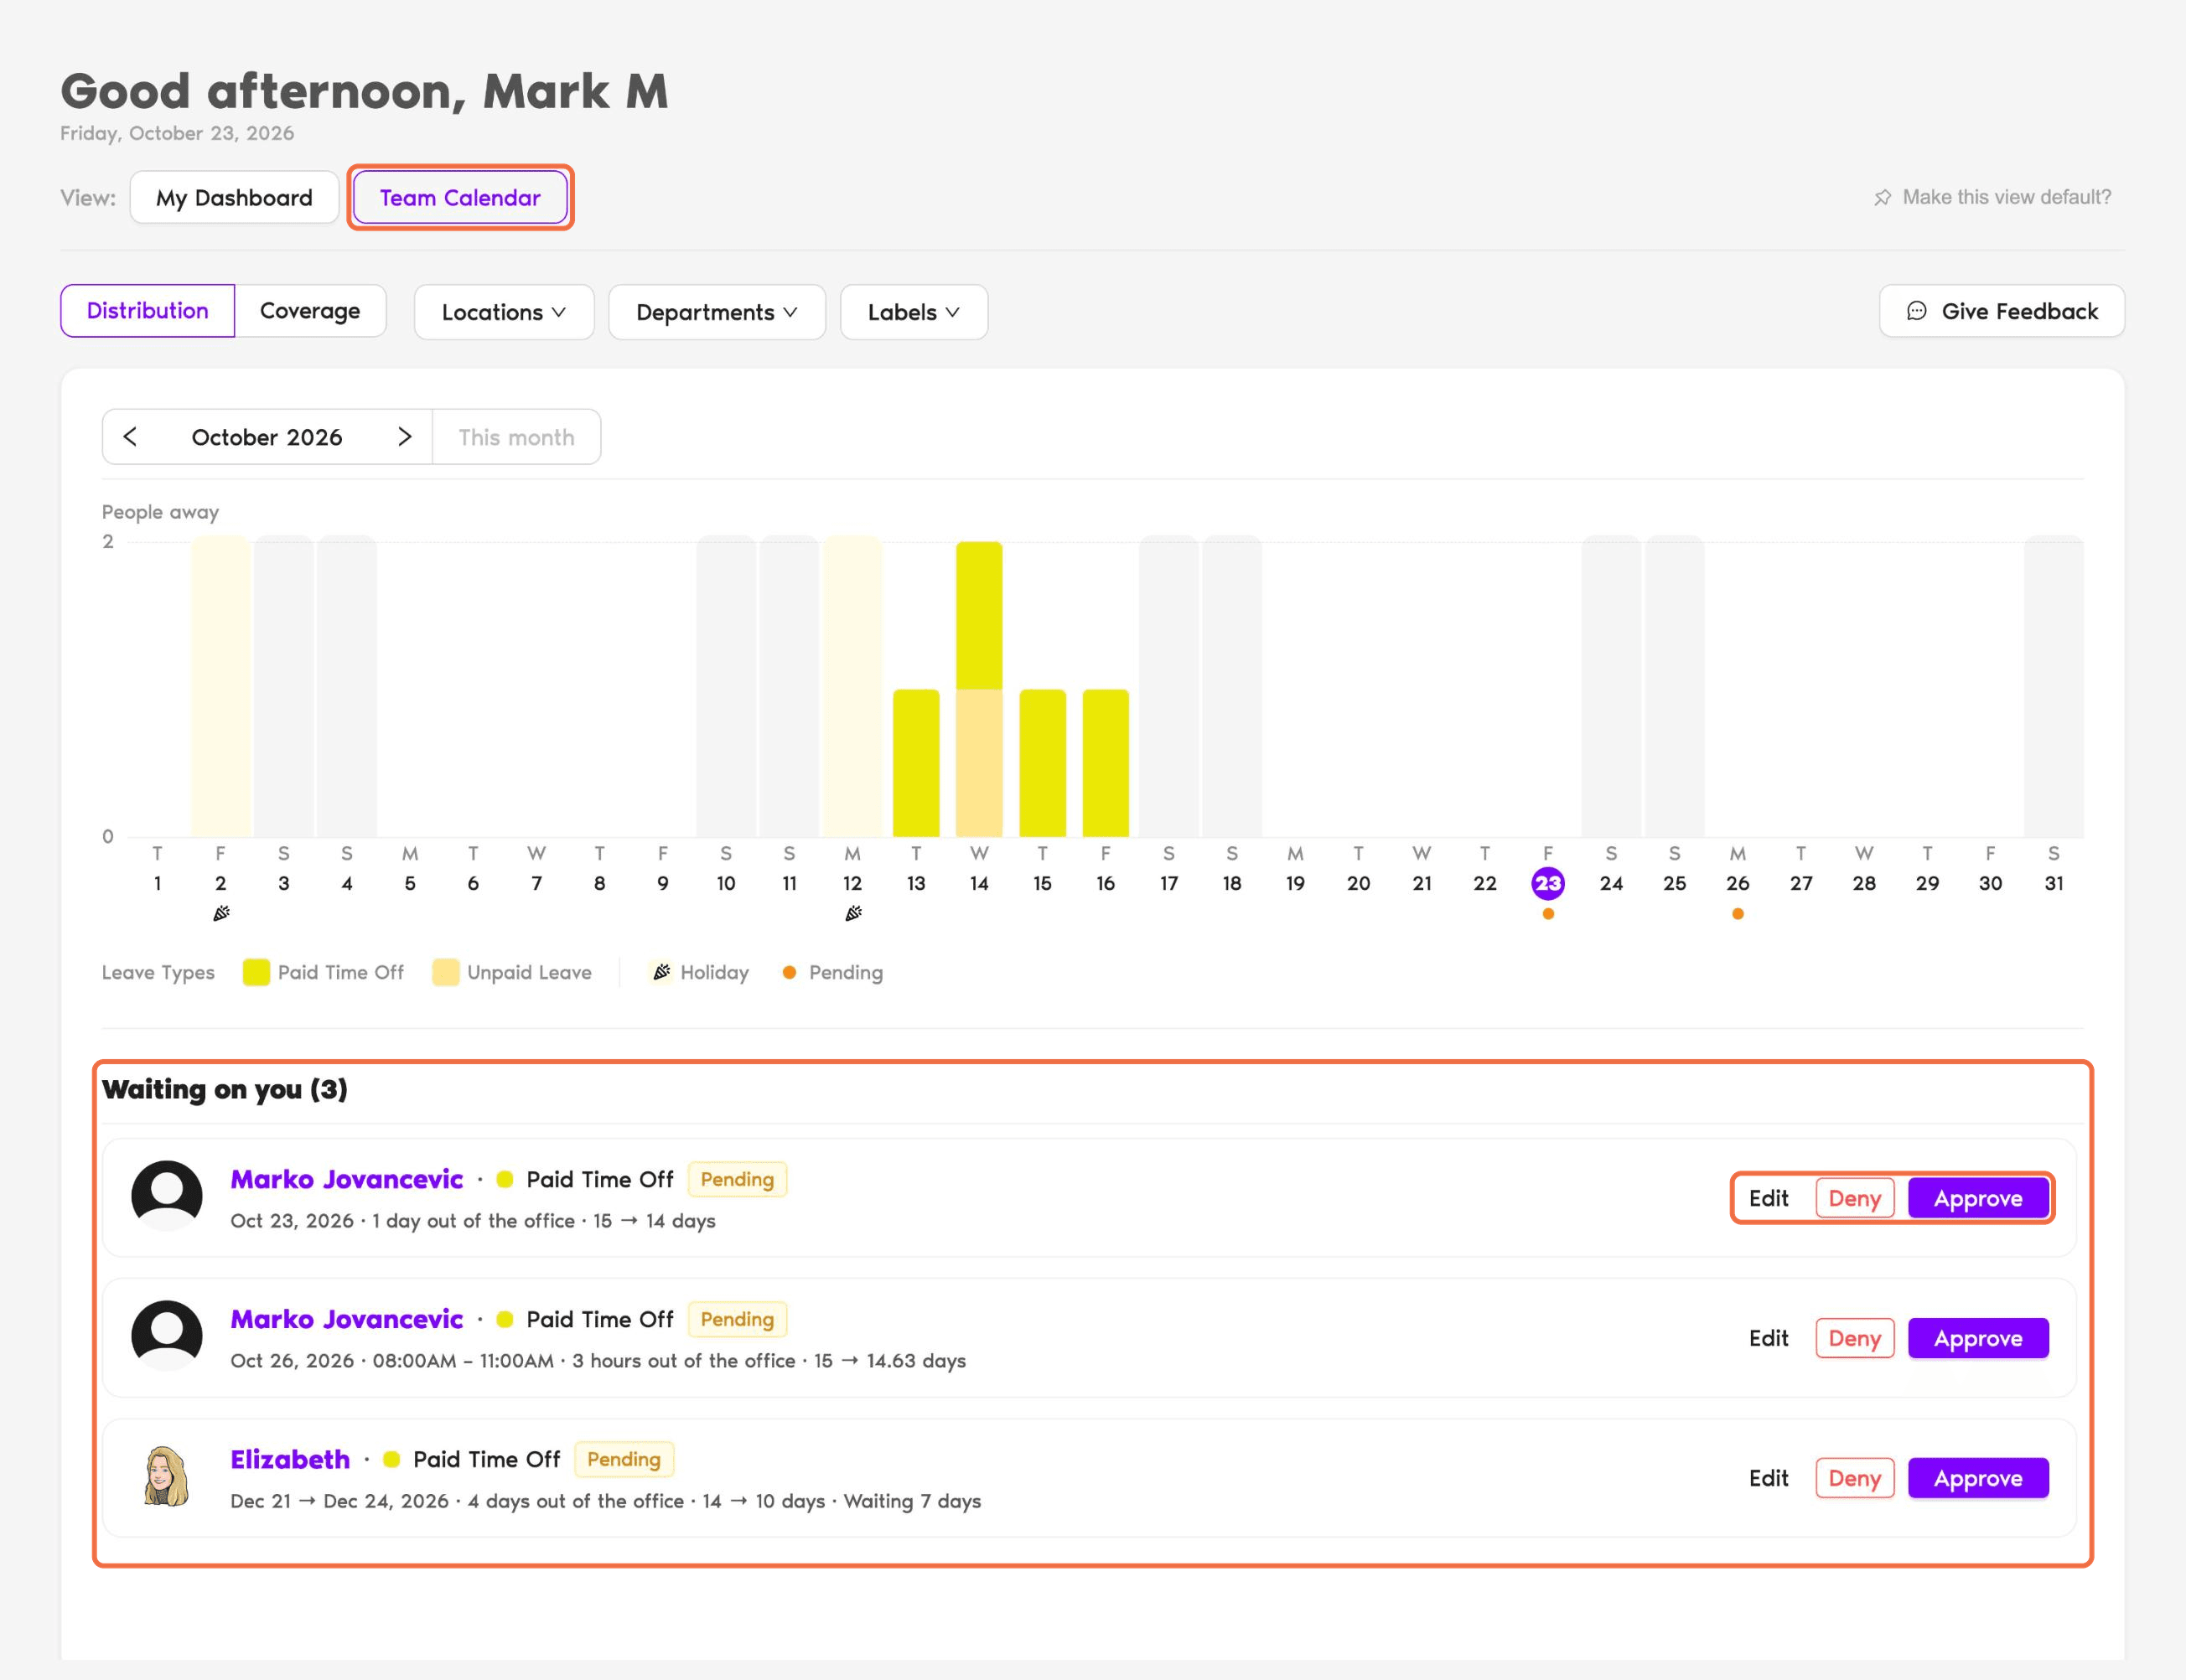Edit Elizabeth's Dec 21–24 request

point(1769,1478)
